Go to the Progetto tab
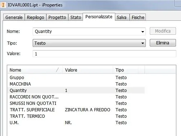The image size is (181, 136). (57, 17)
